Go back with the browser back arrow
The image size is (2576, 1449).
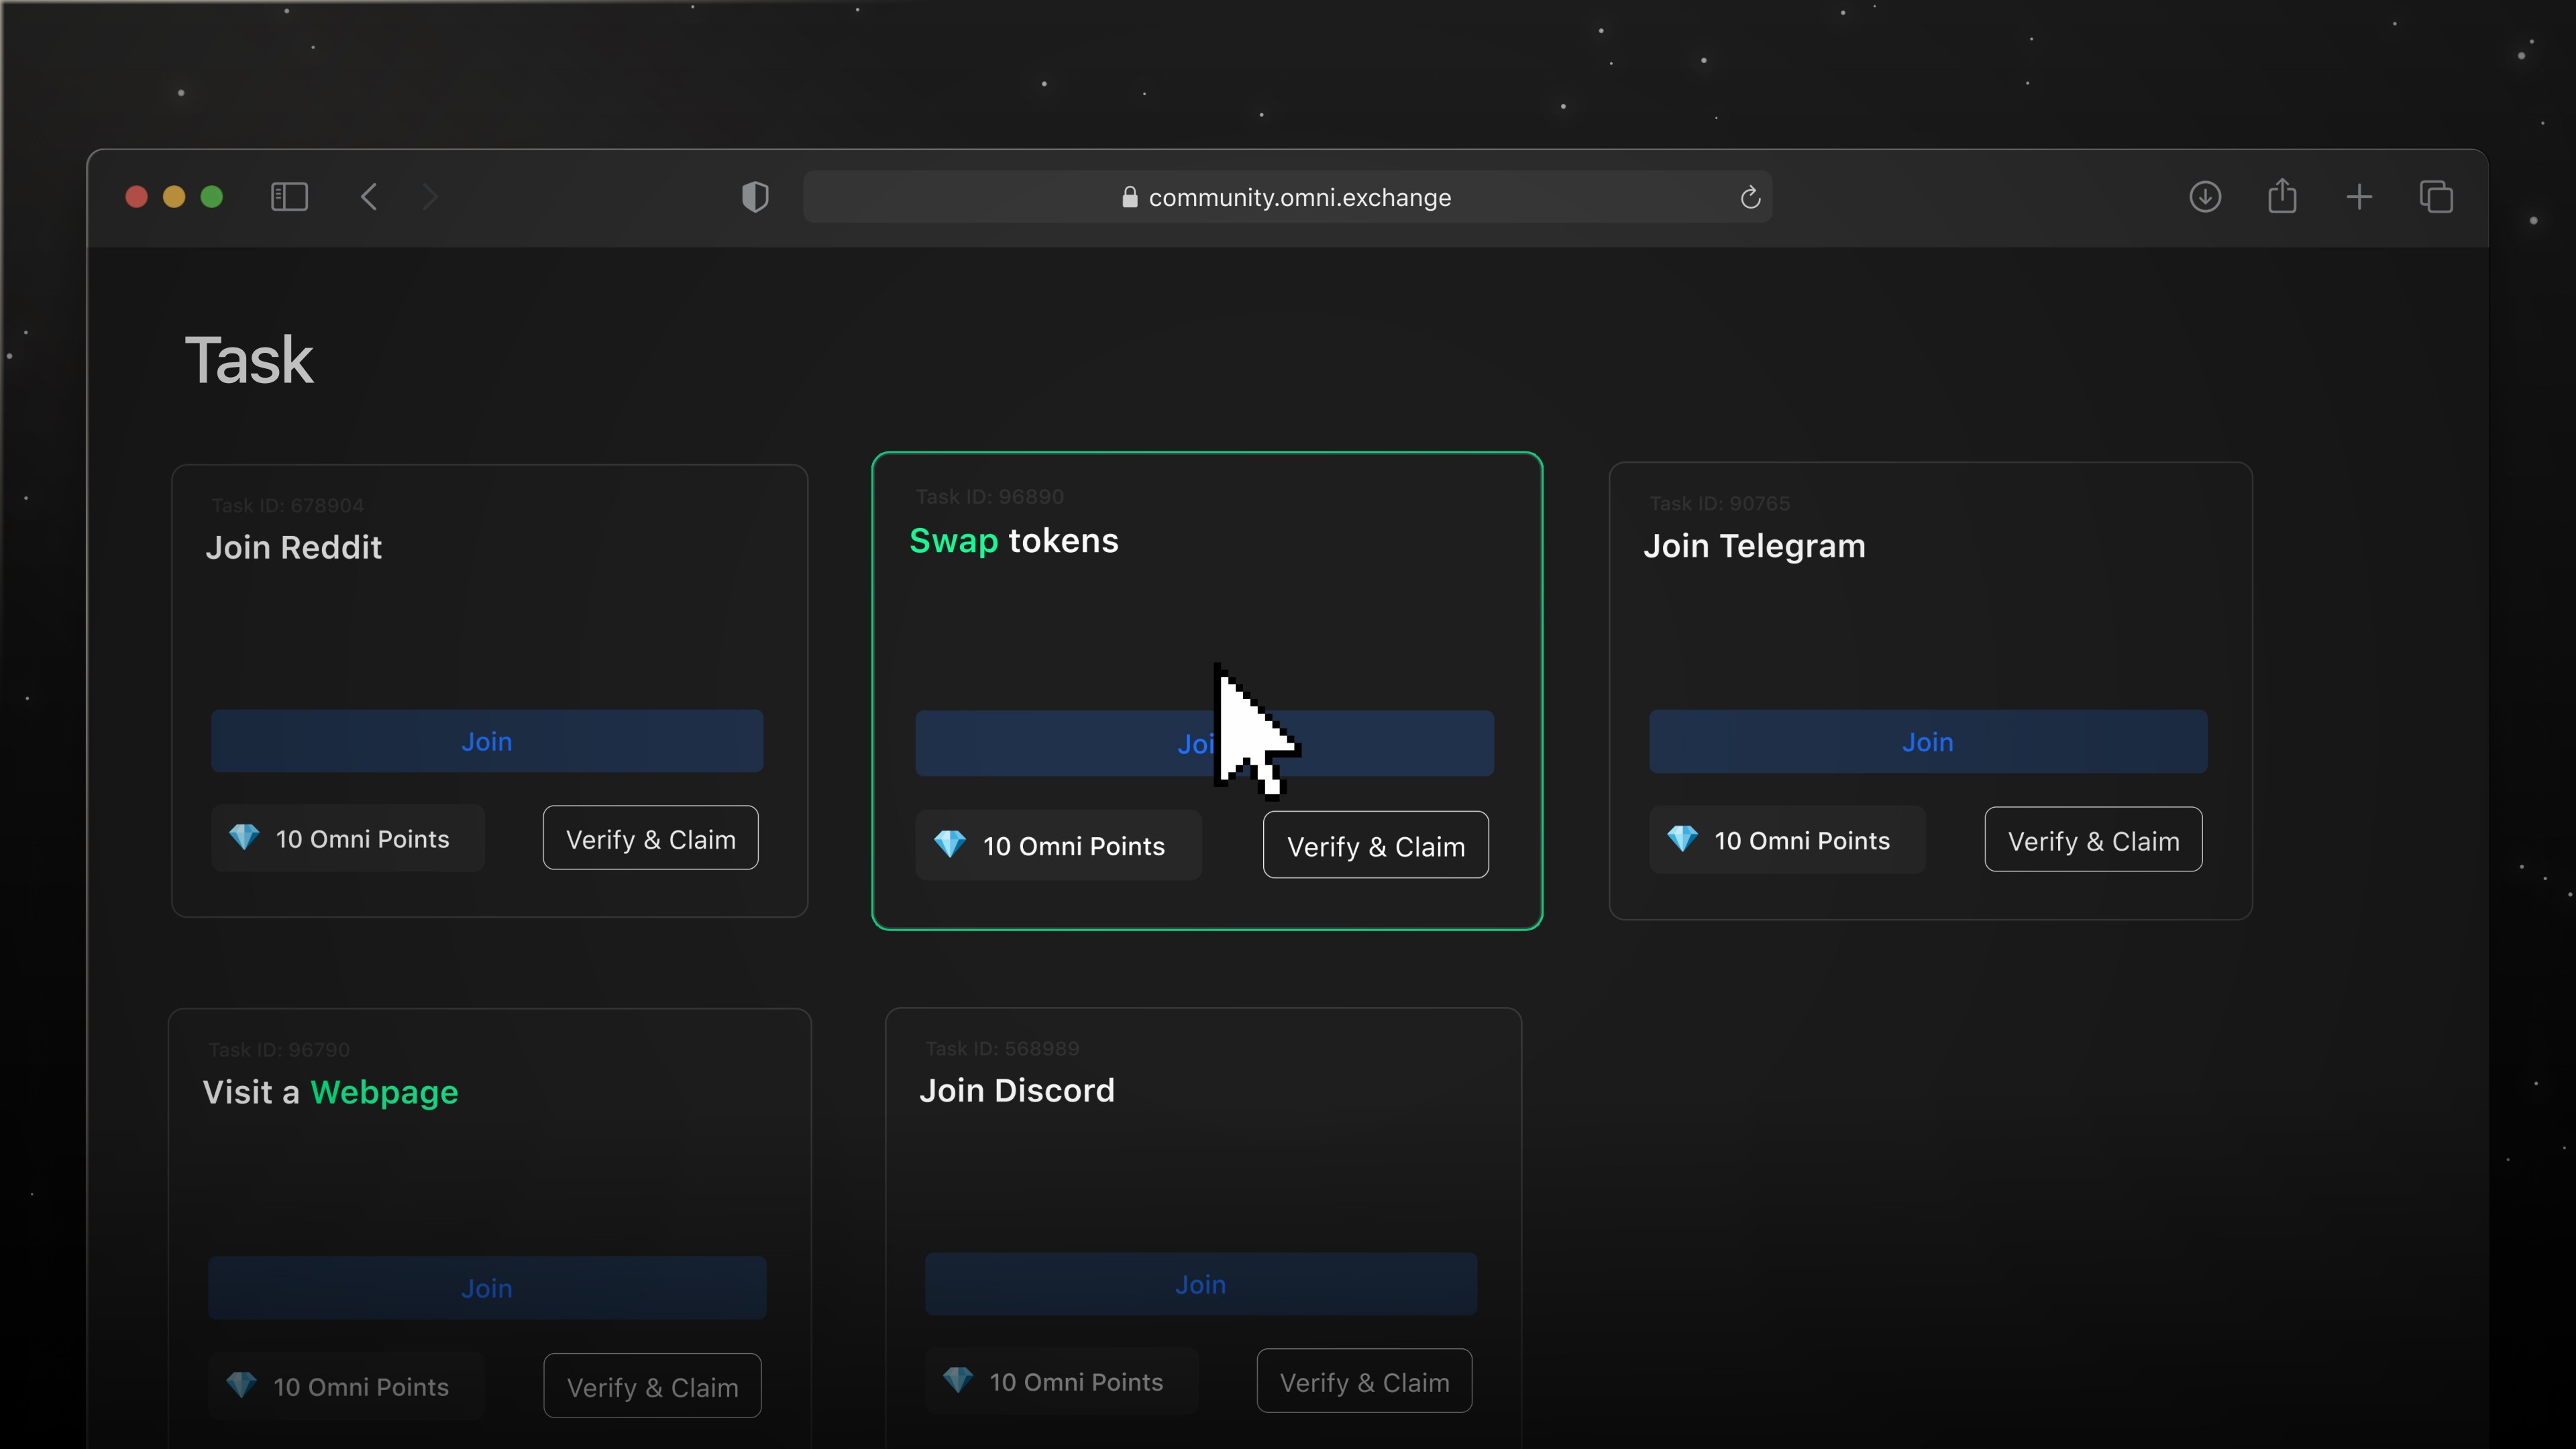[x=369, y=196]
